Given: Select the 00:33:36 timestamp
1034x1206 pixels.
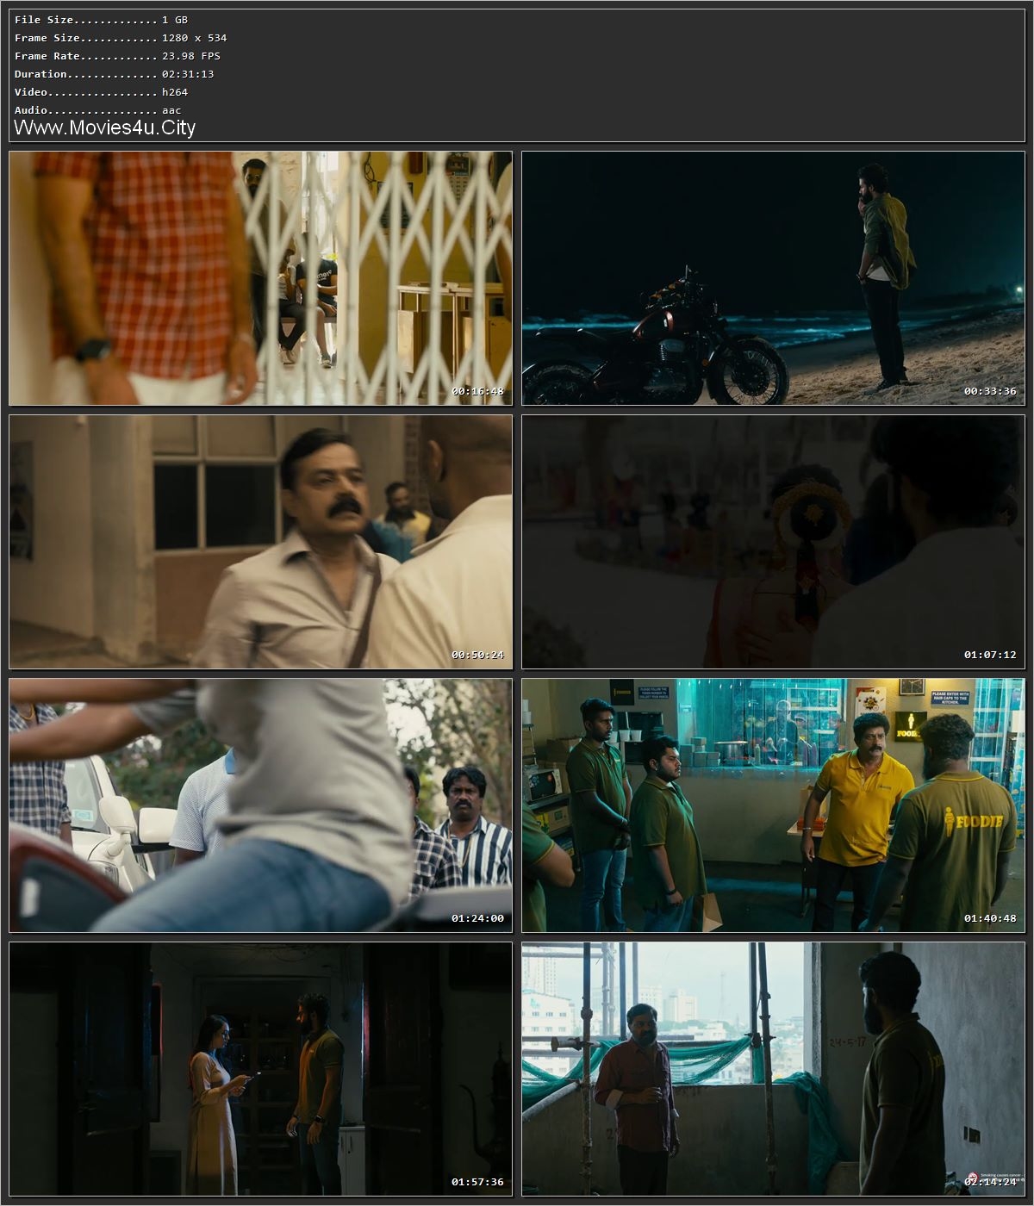Looking at the screenshot, I should tap(992, 393).
